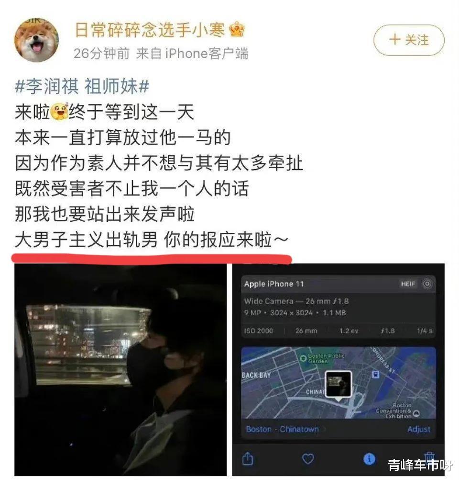Open the photo info screenshot image

point(339,369)
